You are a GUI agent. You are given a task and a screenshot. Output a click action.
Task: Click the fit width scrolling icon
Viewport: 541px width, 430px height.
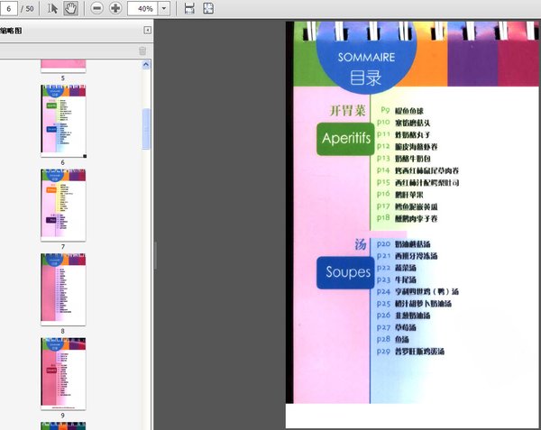point(189,8)
